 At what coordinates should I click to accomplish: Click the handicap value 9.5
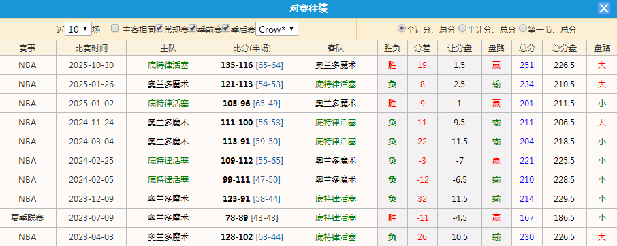tap(460, 123)
